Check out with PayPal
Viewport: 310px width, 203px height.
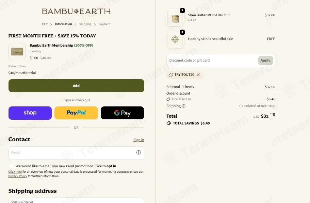(x=76, y=113)
